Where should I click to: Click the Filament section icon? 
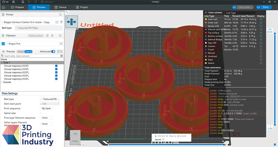click(x=3, y=36)
